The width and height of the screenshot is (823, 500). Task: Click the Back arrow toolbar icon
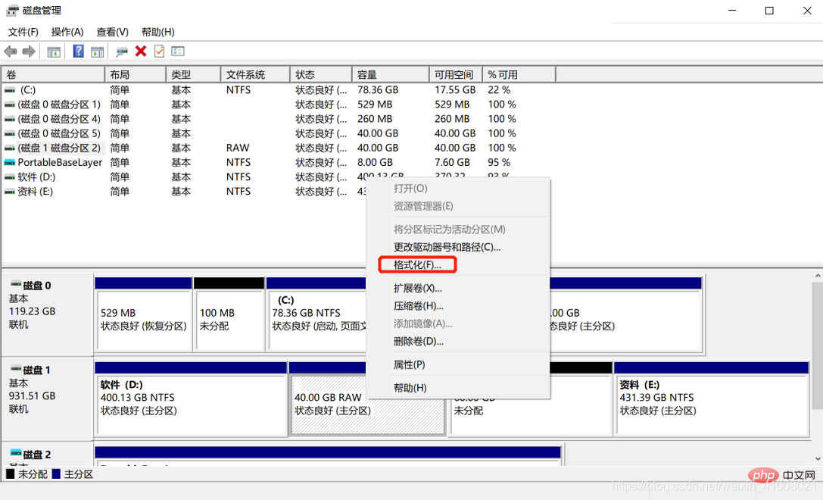(x=10, y=52)
